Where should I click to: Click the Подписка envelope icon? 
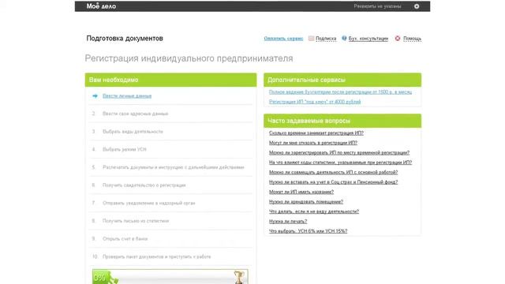(x=311, y=39)
